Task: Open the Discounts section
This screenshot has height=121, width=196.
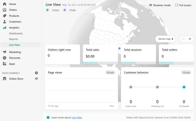Action: pos(15,58)
